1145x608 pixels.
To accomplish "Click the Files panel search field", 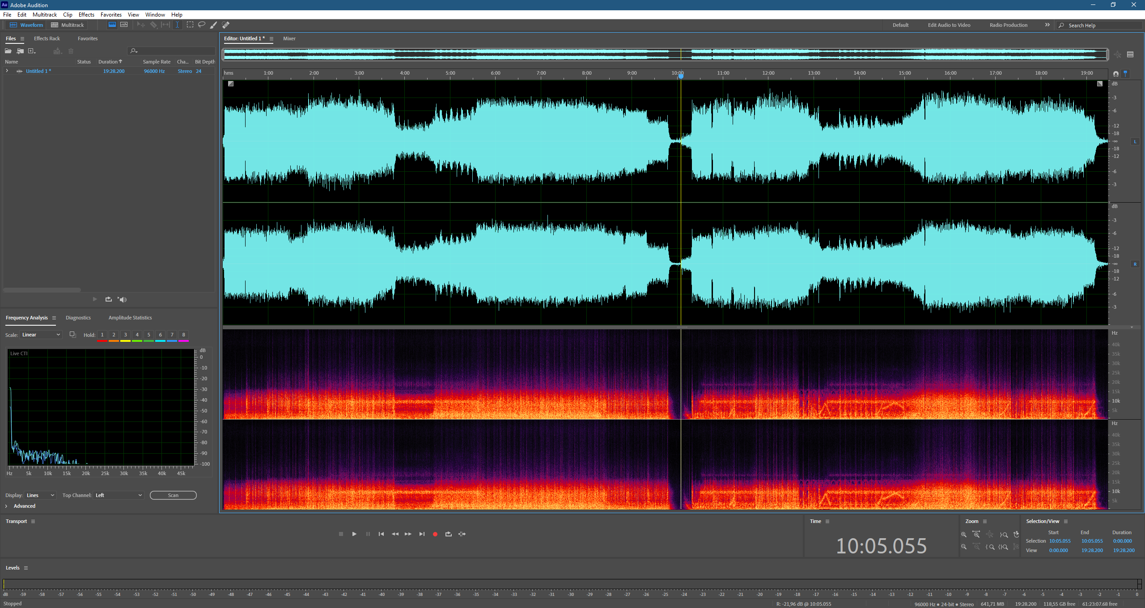I will pyautogui.click(x=172, y=51).
